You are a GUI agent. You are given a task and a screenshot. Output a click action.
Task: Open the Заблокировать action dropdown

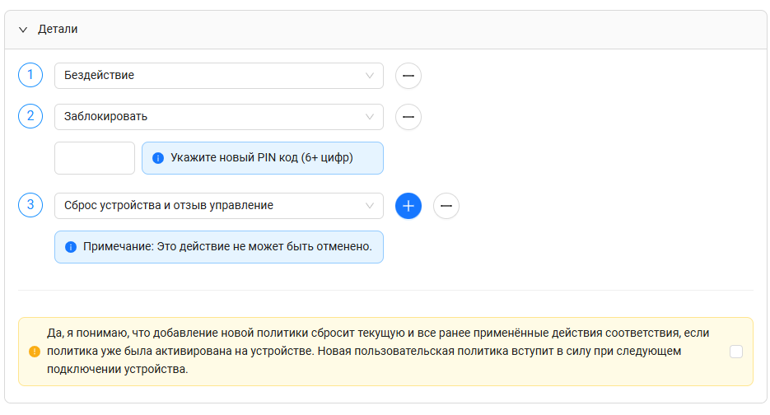(218, 117)
